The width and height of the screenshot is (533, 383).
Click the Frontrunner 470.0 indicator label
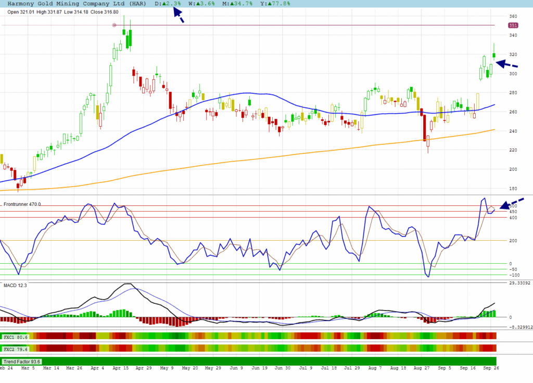pos(22,204)
